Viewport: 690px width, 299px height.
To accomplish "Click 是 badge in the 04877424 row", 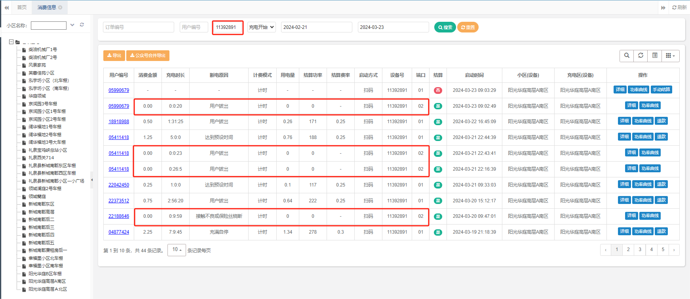I will pyautogui.click(x=438, y=232).
